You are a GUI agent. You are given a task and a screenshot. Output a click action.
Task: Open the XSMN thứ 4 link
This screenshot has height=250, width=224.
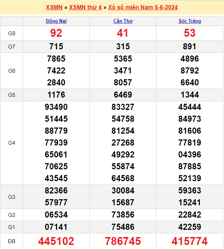click(85, 7)
